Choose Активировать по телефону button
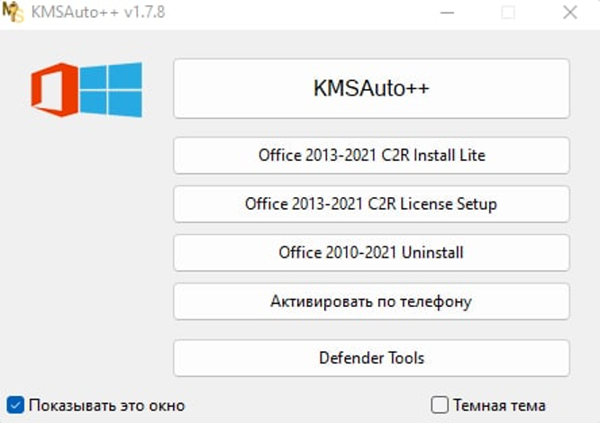The height and width of the screenshot is (423, 600). 371,301
